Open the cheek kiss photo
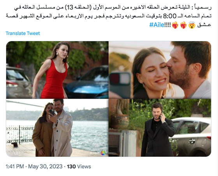 coord(160,70)
